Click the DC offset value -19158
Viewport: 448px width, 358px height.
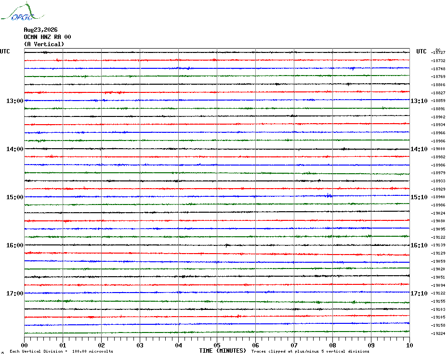[438, 325]
